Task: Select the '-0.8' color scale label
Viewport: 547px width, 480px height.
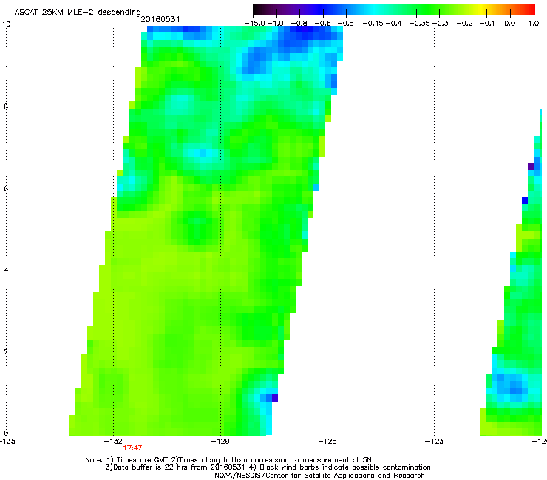Action: point(299,24)
